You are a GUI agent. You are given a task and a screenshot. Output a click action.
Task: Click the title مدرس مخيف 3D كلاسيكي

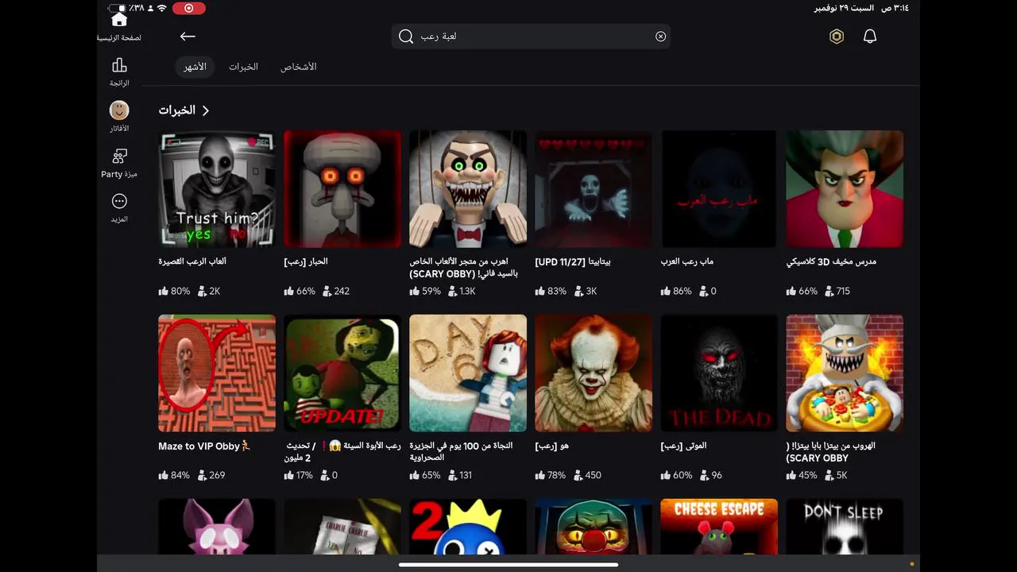(x=831, y=261)
